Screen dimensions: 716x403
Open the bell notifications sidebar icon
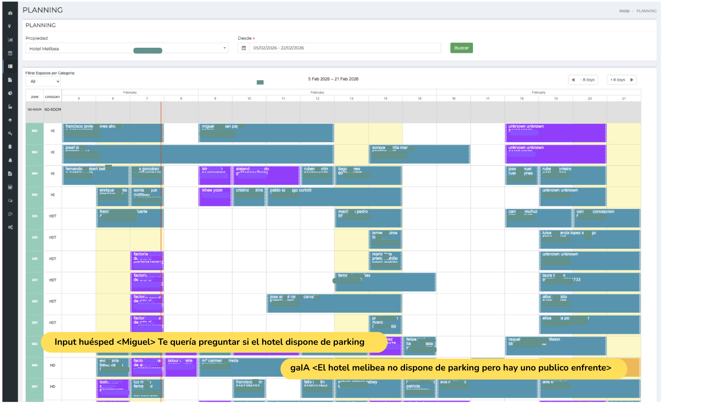pyautogui.click(x=10, y=160)
